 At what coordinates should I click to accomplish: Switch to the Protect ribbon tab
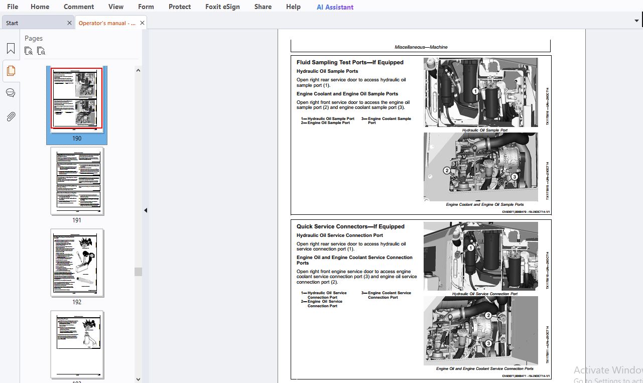(x=180, y=7)
